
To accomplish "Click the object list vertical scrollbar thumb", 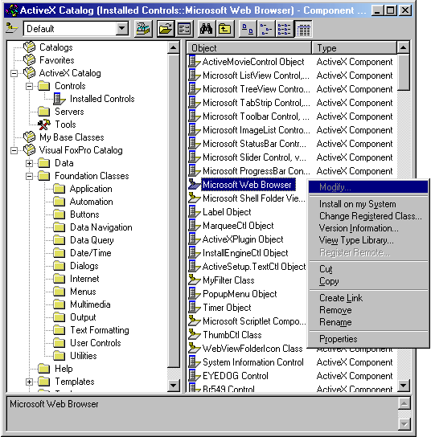I will [404, 72].
